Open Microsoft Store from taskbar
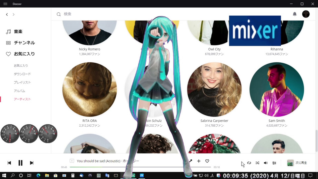 pos(55,175)
